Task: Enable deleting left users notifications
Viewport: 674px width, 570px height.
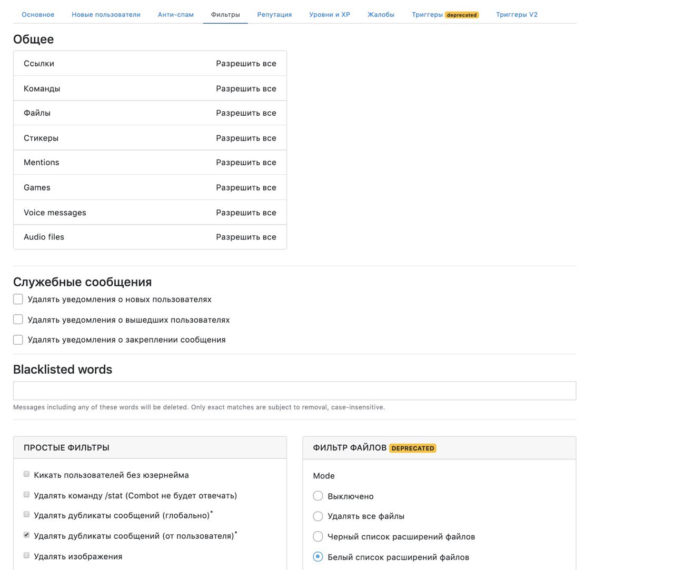Action: [x=18, y=319]
